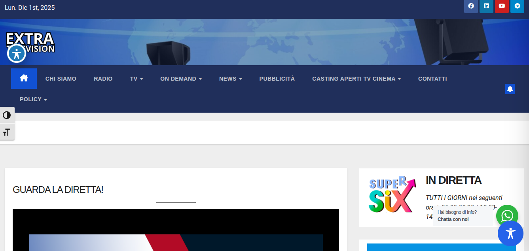This screenshot has height=251, width=529.
Task: Open the Facebook social icon
Action: click(x=471, y=6)
